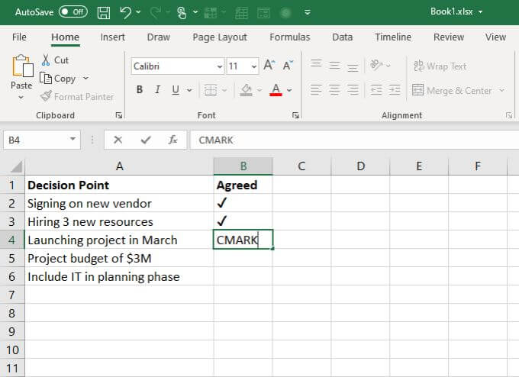Click the Decrease Indent icon

pos(376,90)
